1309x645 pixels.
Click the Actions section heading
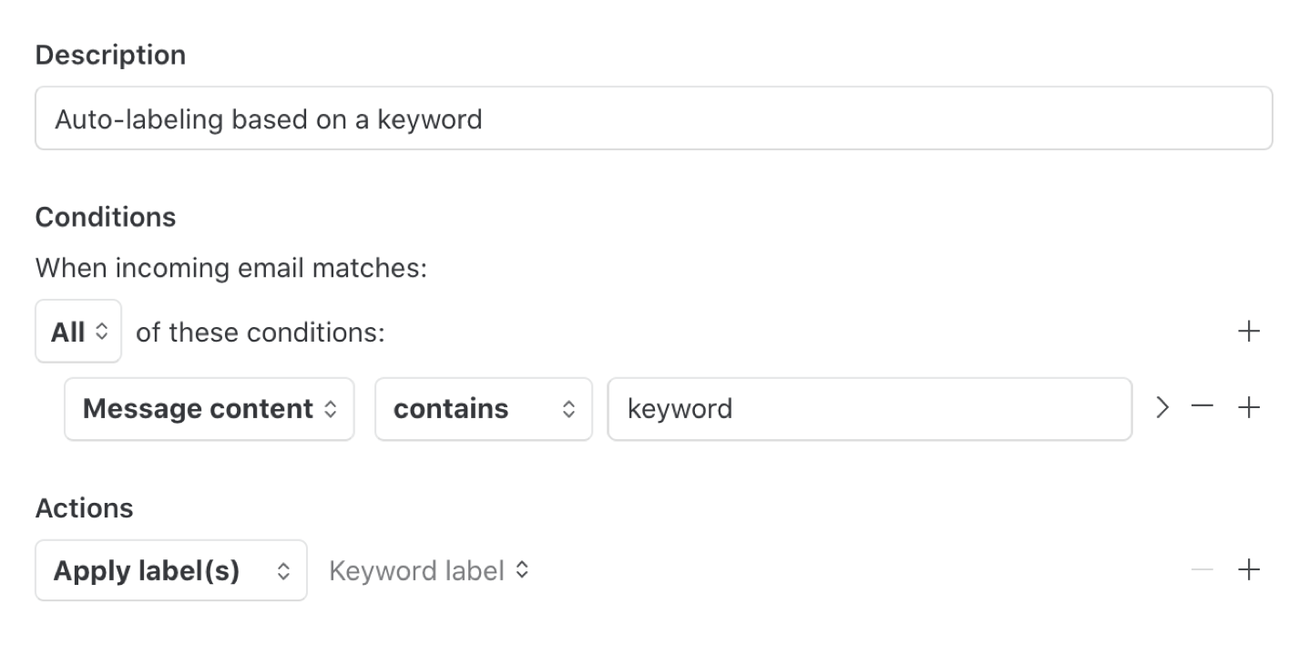(x=84, y=507)
